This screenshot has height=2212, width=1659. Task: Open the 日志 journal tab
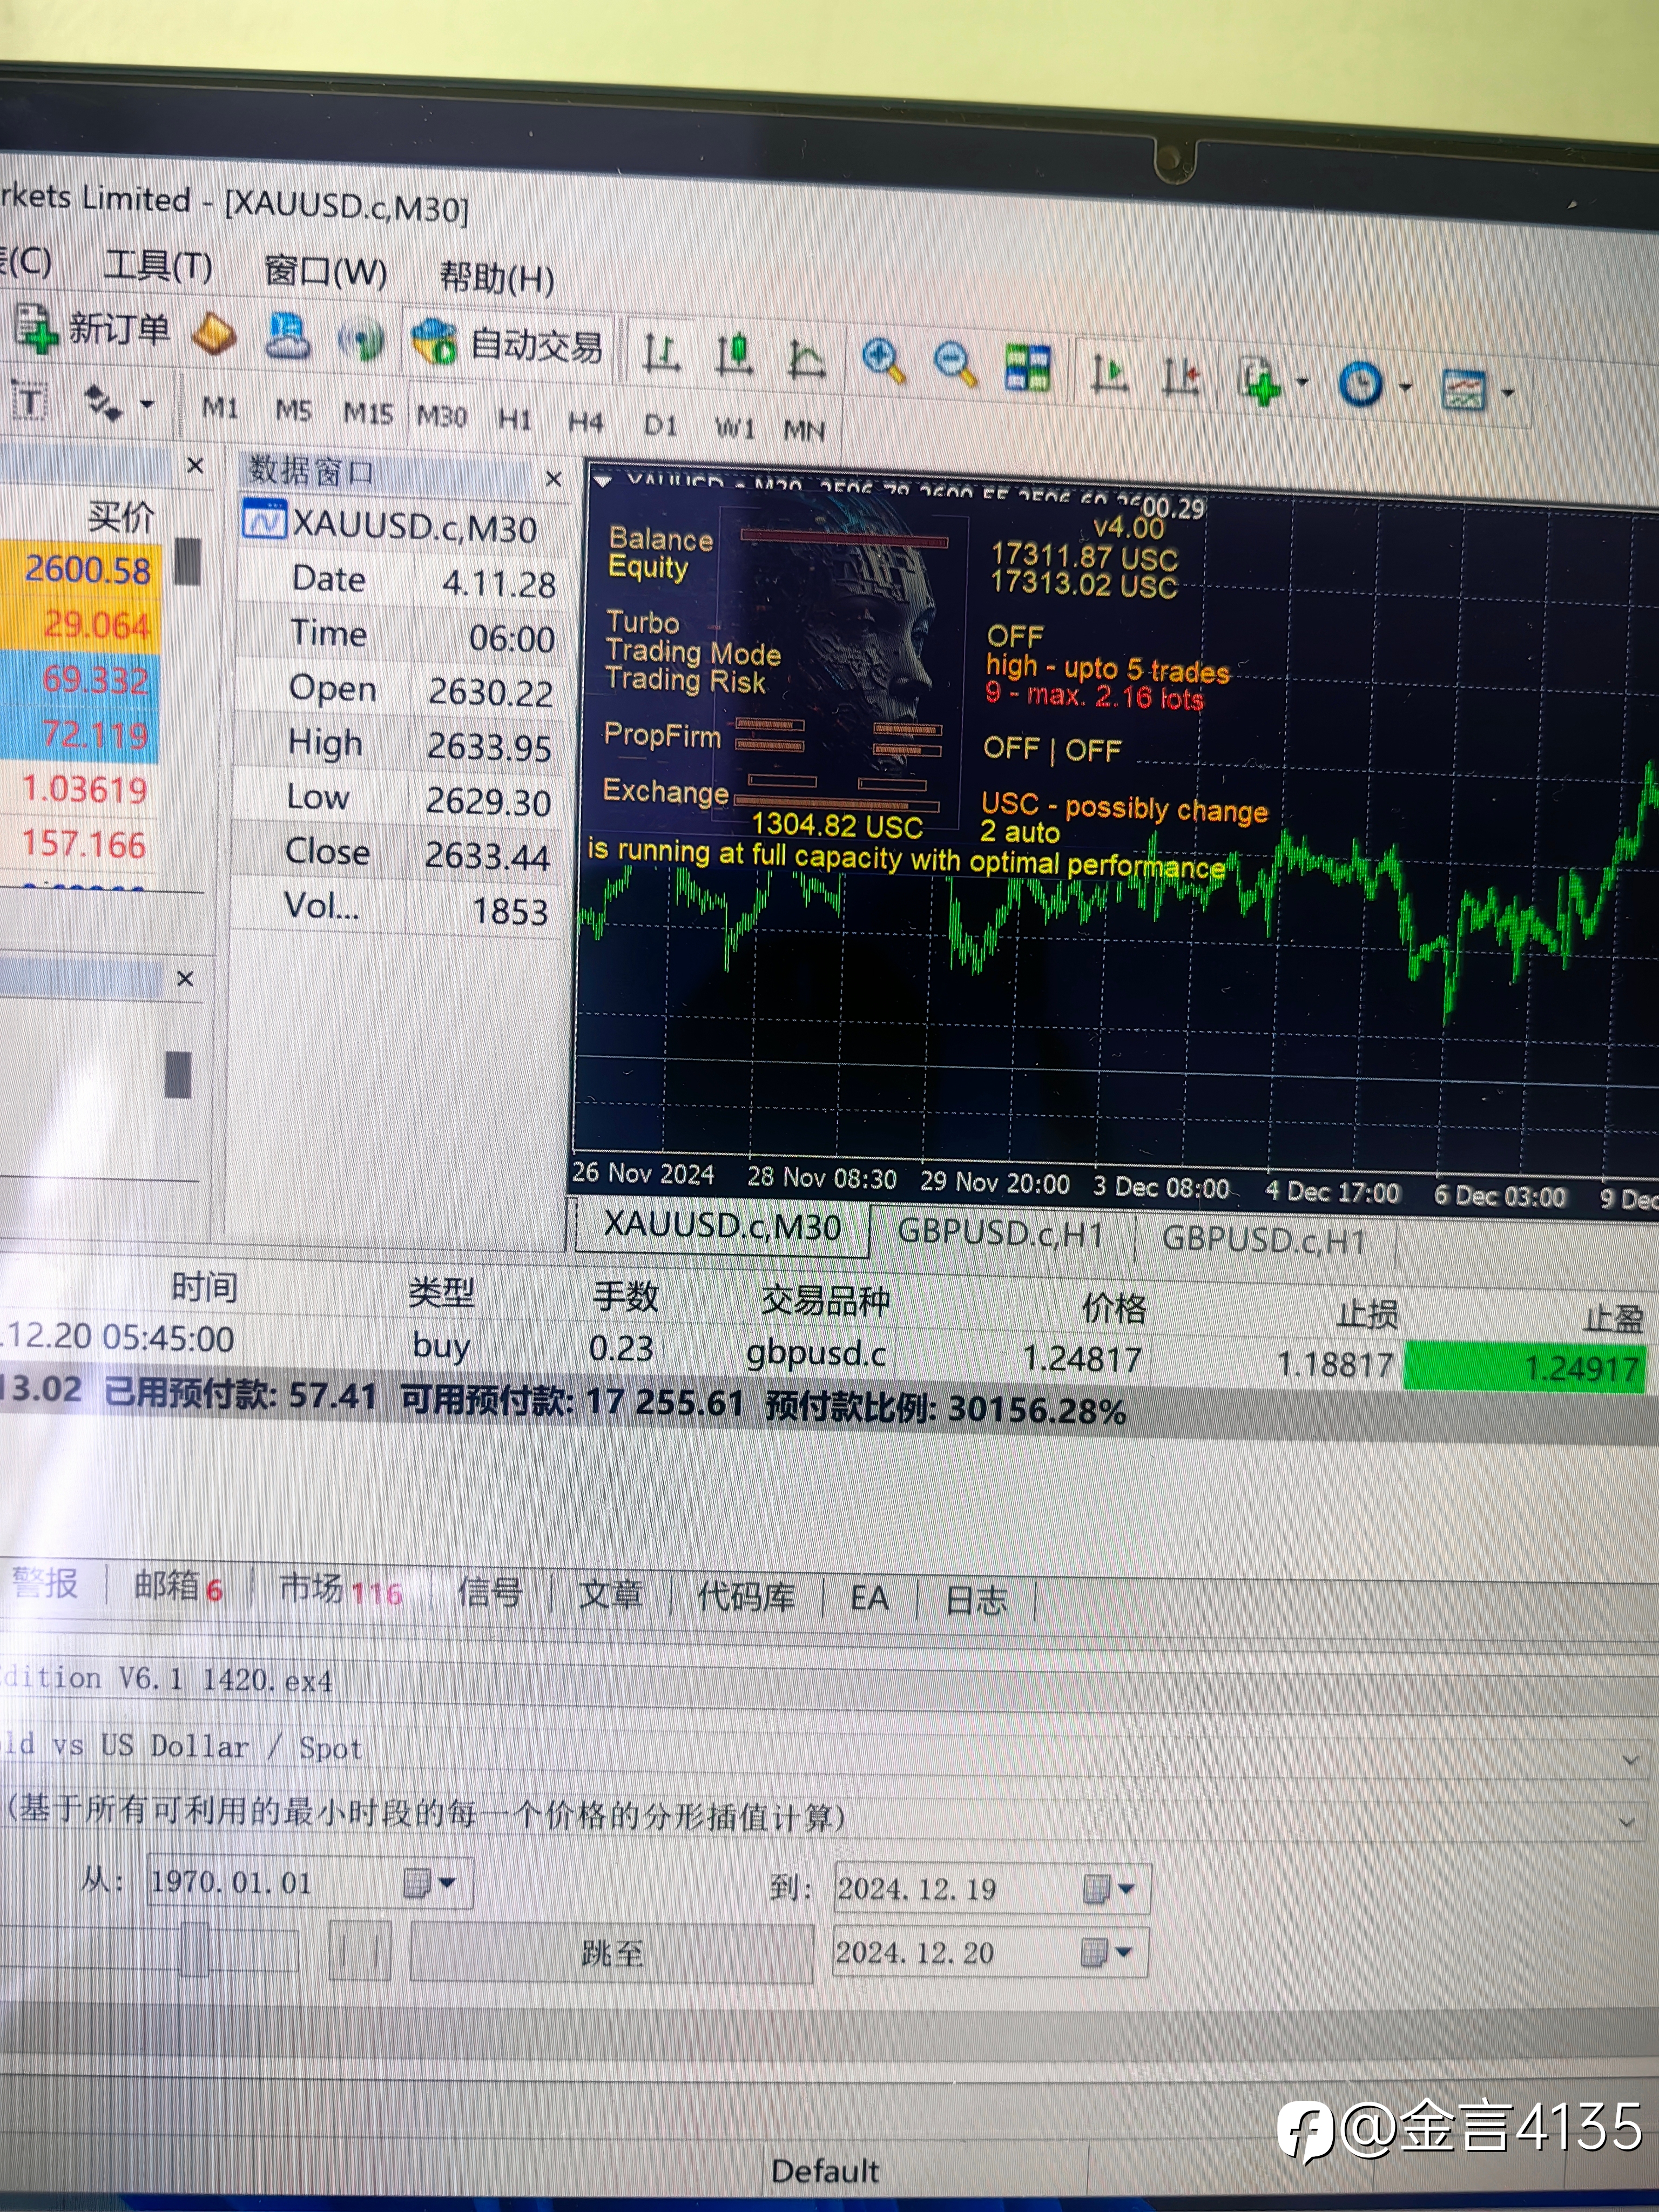tap(976, 1602)
